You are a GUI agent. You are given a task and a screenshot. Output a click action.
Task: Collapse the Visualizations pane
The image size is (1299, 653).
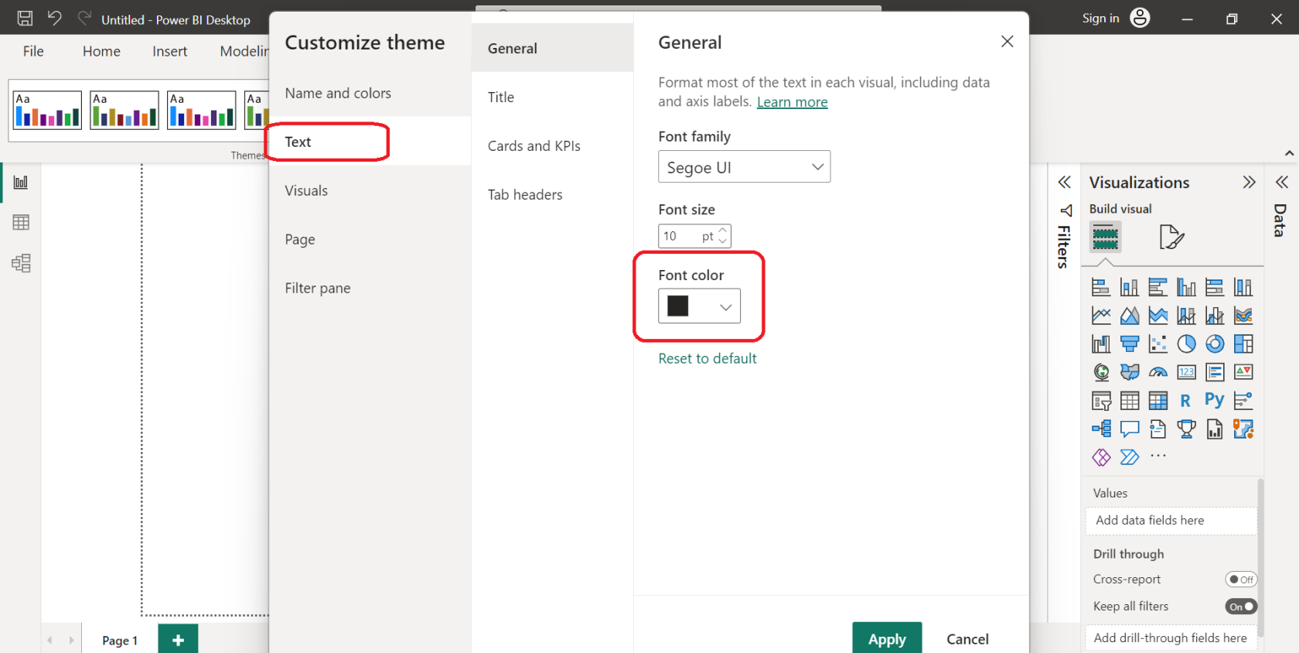(x=1249, y=183)
